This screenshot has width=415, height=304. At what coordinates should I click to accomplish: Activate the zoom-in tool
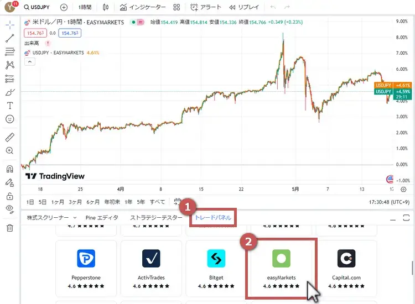10,151
